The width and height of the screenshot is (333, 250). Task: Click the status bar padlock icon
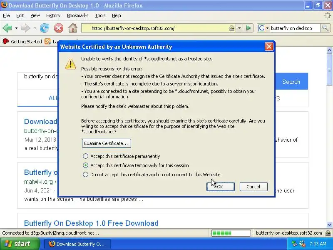click(328, 233)
